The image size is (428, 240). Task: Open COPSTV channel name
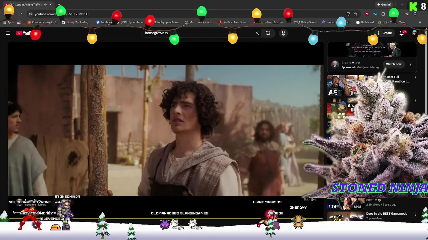click(x=371, y=200)
